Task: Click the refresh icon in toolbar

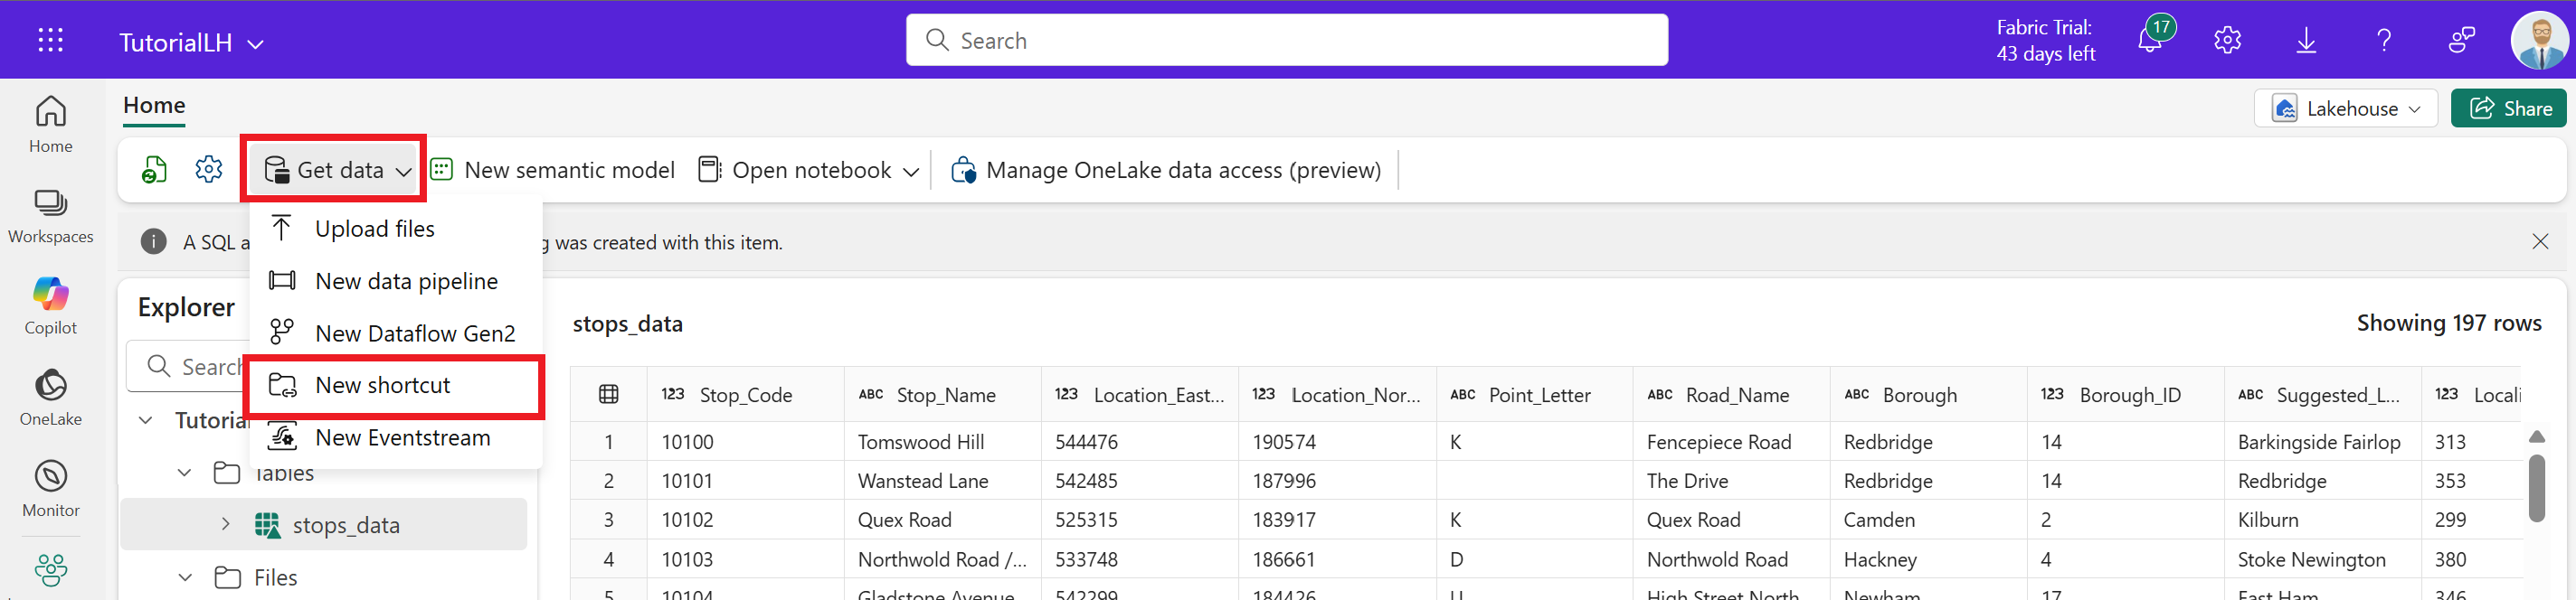Action: tap(154, 170)
